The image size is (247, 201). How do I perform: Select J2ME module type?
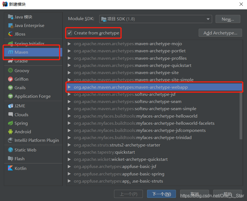pos(33,106)
